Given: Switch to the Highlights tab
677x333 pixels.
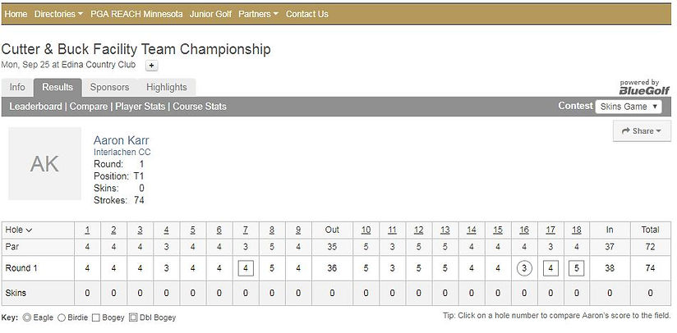Looking at the screenshot, I should [167, 87].
